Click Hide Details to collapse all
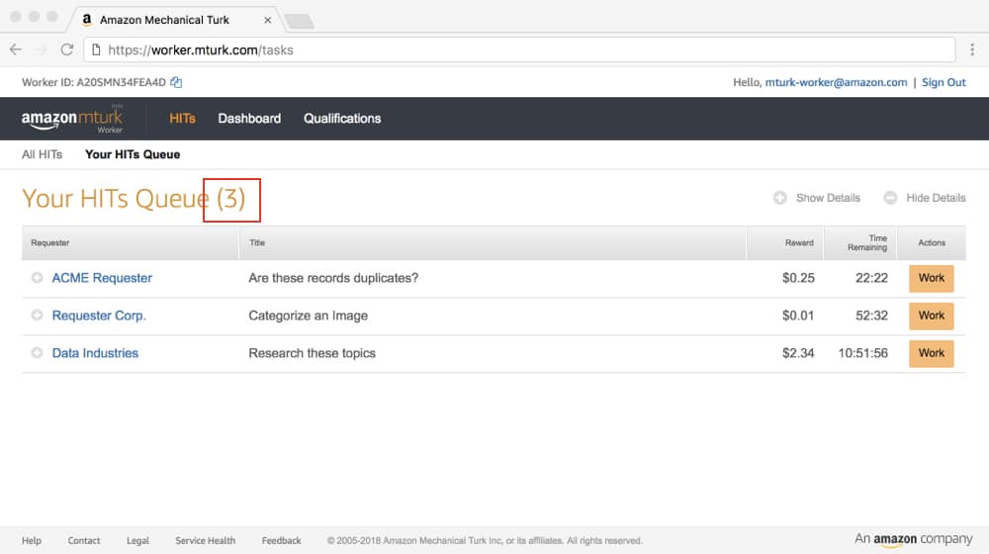 [x=925, y=198]
